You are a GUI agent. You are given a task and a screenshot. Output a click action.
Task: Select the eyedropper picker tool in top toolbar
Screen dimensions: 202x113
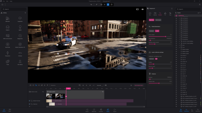tap(97, 5)
